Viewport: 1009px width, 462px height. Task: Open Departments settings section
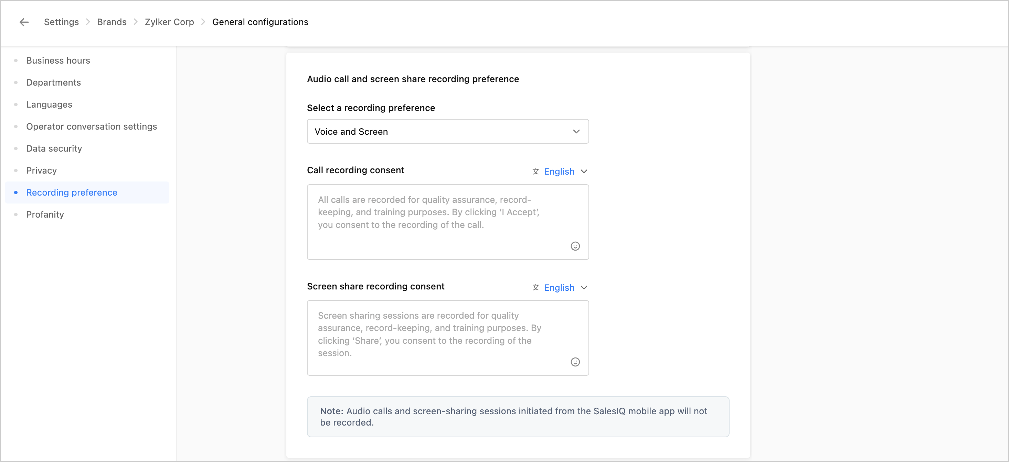(53, 82)
